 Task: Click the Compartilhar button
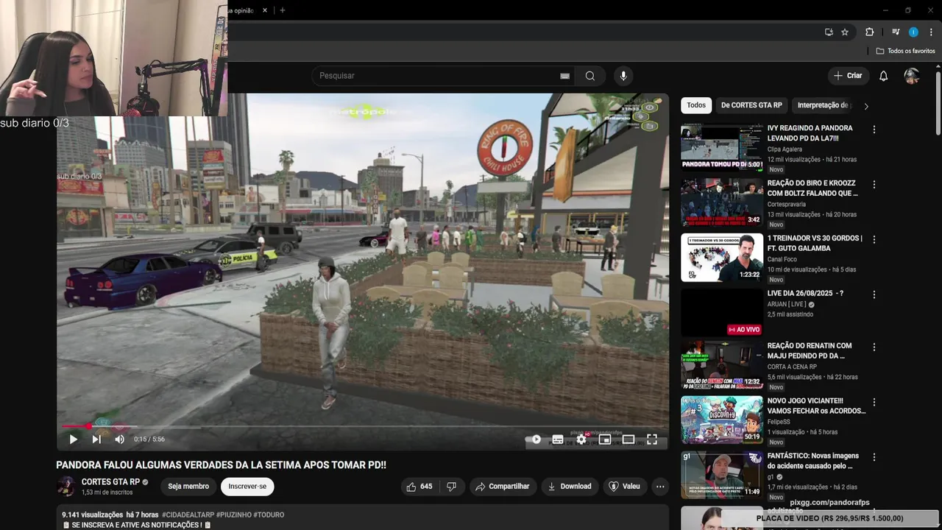pyautogui.click(x=503, y=487)
